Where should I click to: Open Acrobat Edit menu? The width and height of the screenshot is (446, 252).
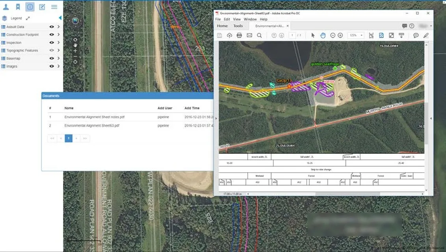[x=227, y=19]
